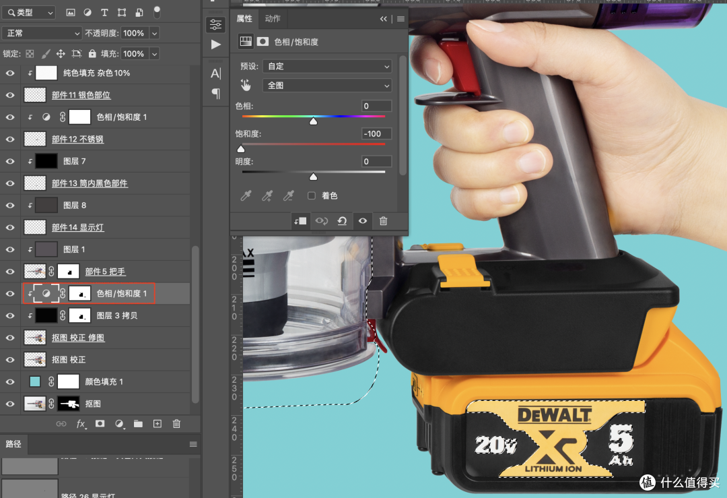
Task: Add layer style fx icon
Action: point(81,424)
